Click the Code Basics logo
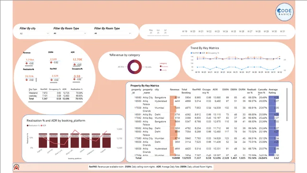The image size is (307, 173). pos(284,12)
